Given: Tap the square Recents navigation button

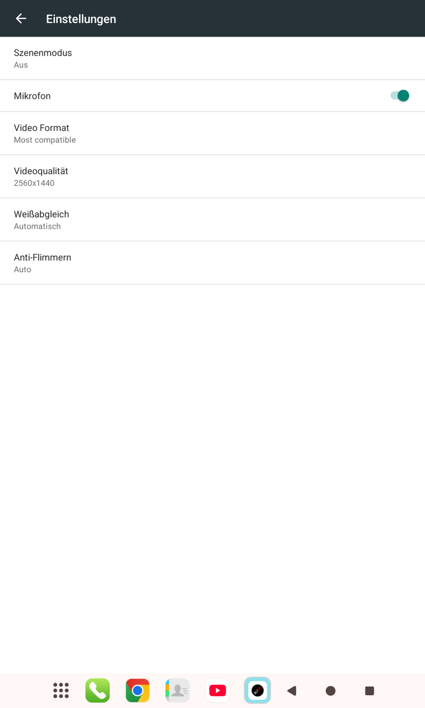Looking at the screenshot, I should pyautogui.click(x=370, y=690).
